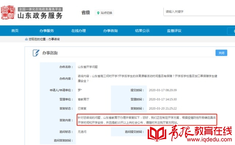Go to the 首页 nav tab
This screenshot has width=235, height=145.
tap(15, 31)
